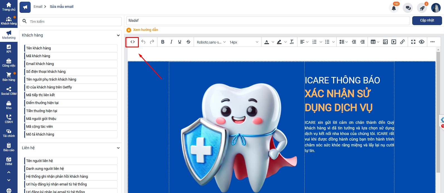Open the font family dropdown
Viewport: 444px width, 193px height.
tap(211, 42)
